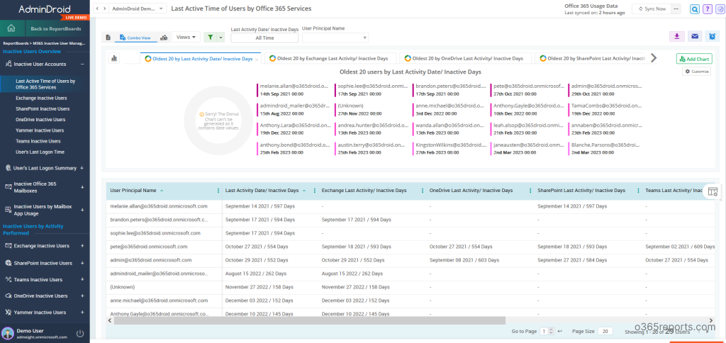Open User's Last Logon Time item
726x343 pixels.
click(x=40, y=152)
